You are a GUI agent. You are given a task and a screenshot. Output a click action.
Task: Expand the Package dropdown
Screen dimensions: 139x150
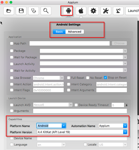click(x=125, y=51)
